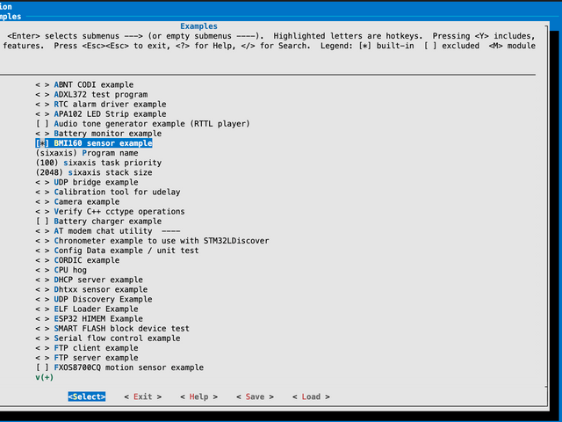Image resolution: width=562 pixels, height=422 pixels.
Task: Select Verify C++ cctype operations
Action: point(110,211)
